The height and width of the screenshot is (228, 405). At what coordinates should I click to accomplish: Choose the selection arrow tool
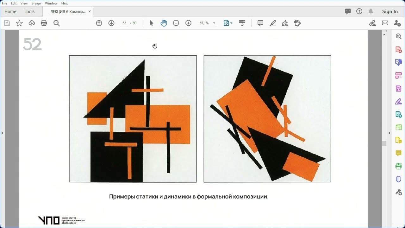click(x=151, y=23)
